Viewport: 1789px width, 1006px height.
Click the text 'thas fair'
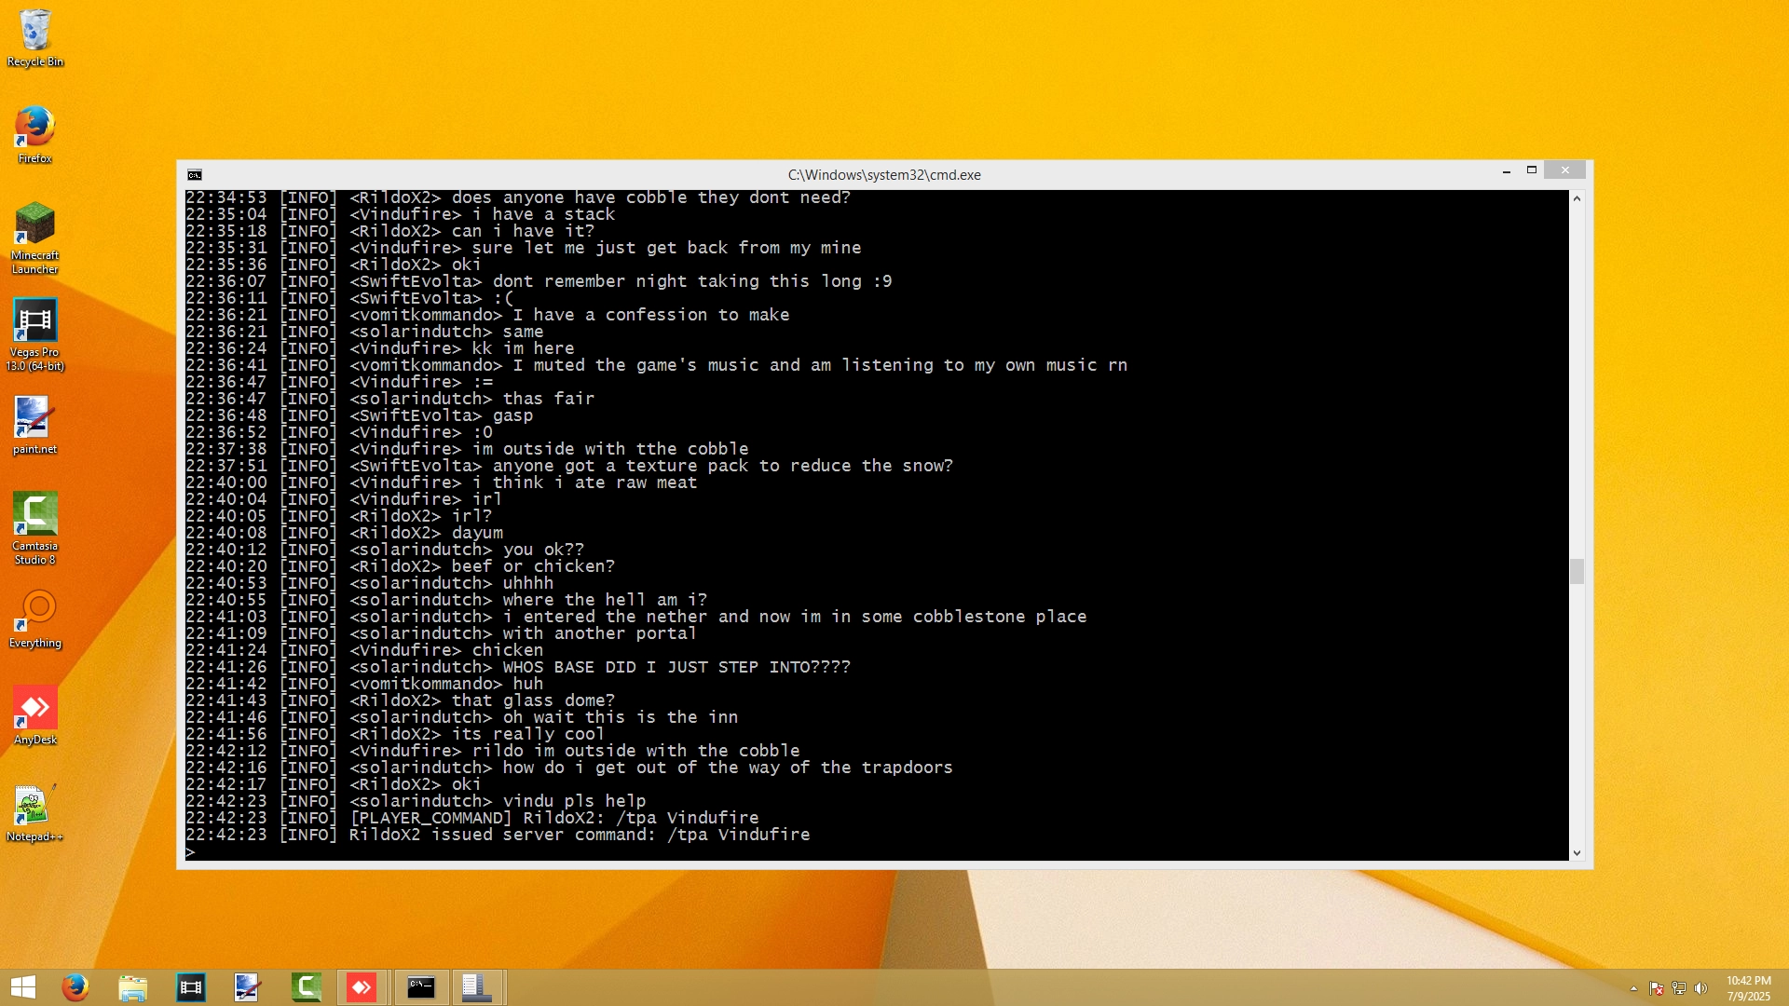pos(548,399)
